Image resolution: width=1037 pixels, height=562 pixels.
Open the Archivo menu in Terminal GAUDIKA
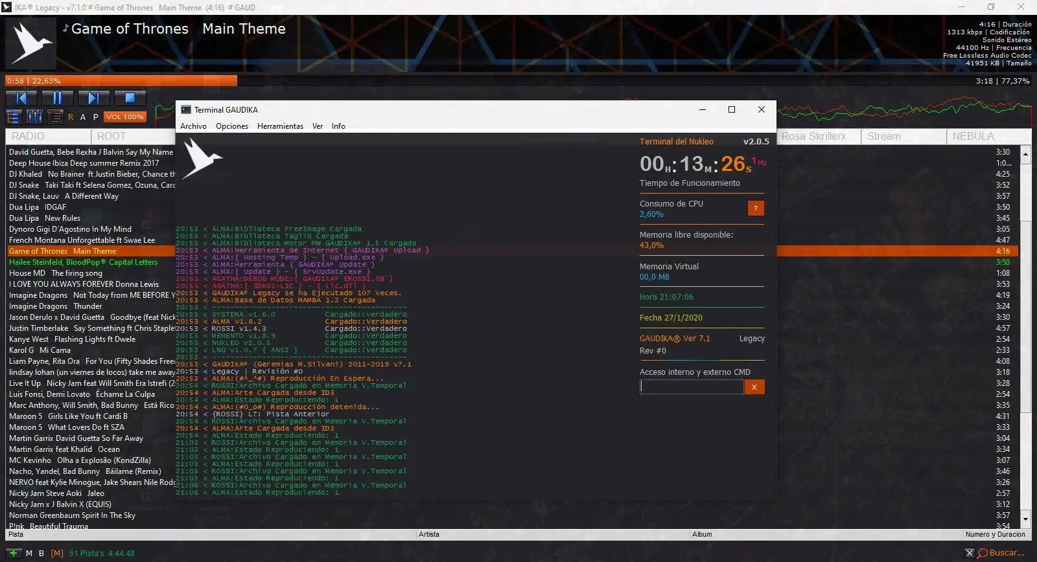[193, 126]
